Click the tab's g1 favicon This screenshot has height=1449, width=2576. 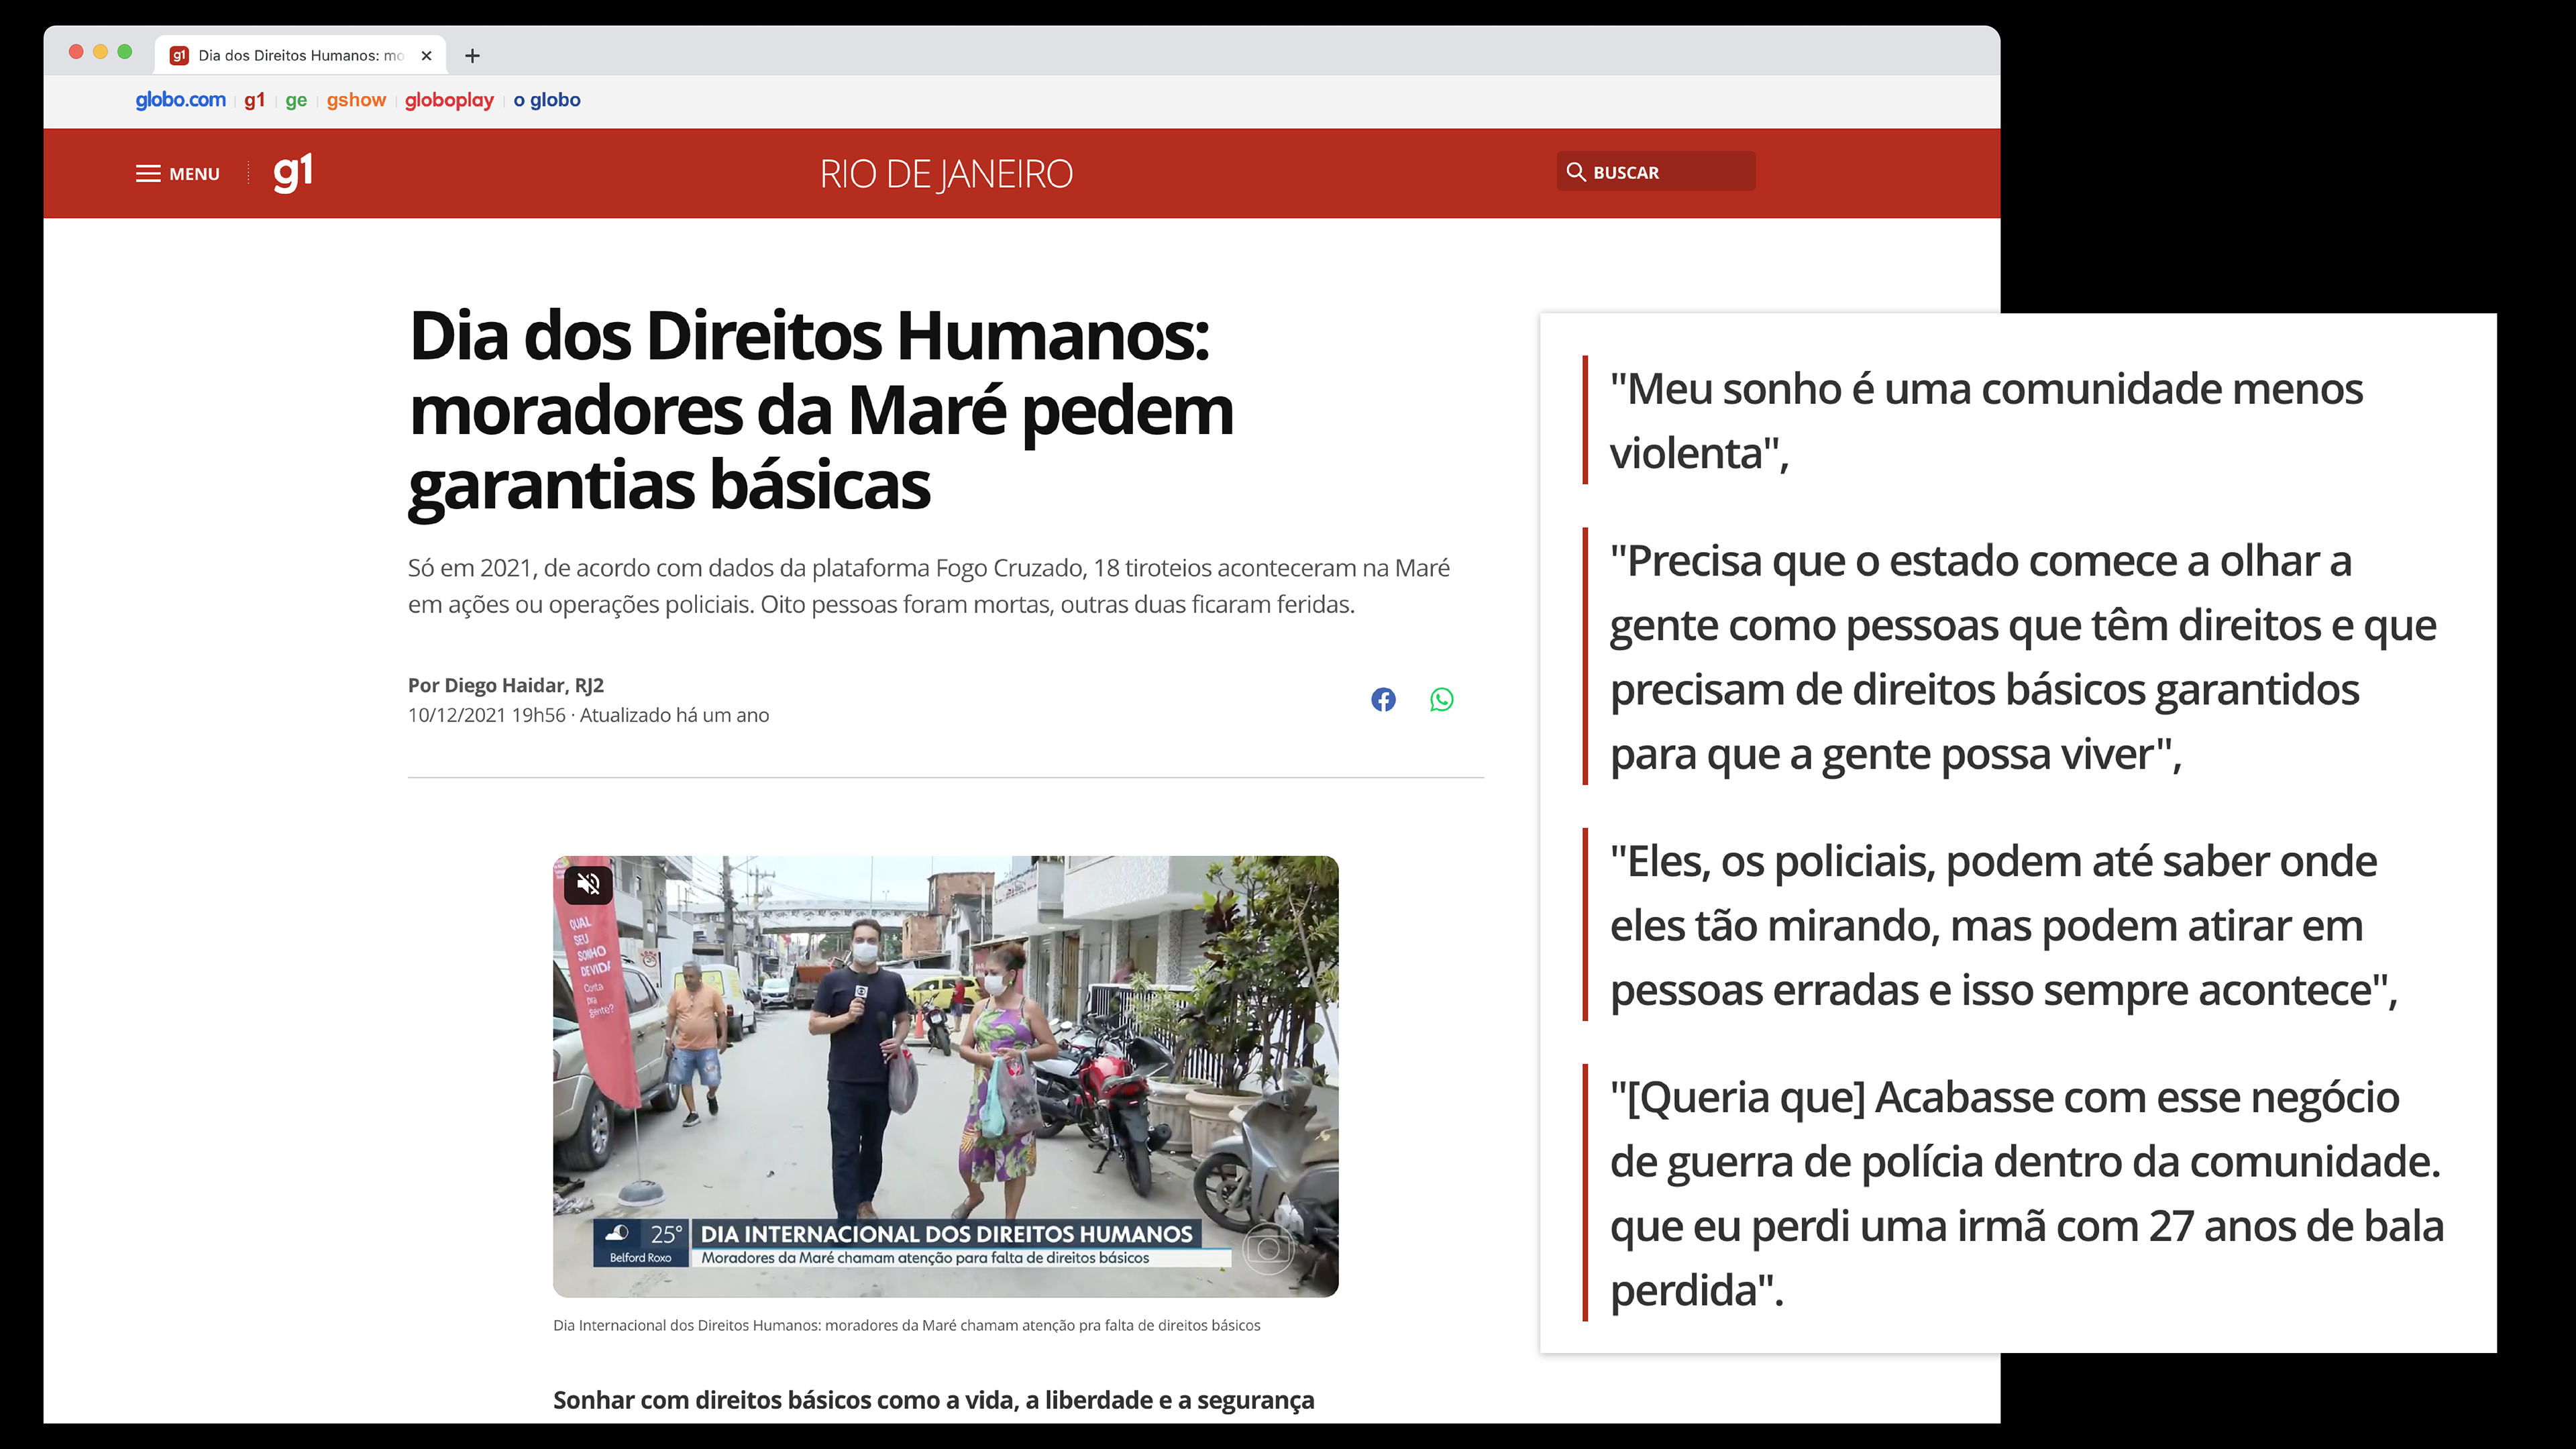click(179, 56)
